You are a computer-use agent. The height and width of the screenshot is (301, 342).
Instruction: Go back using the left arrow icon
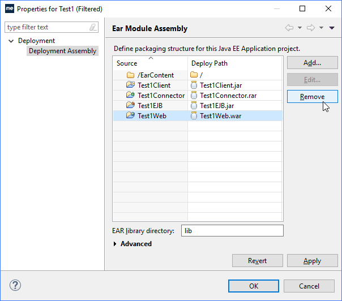coord(289,28)
